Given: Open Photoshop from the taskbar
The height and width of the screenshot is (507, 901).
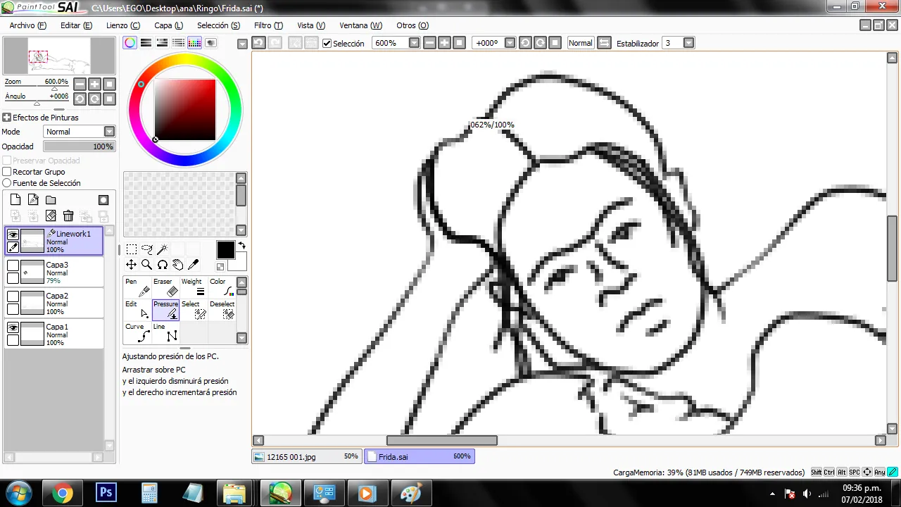Looking at the screenshot, I should click(106, 493).
